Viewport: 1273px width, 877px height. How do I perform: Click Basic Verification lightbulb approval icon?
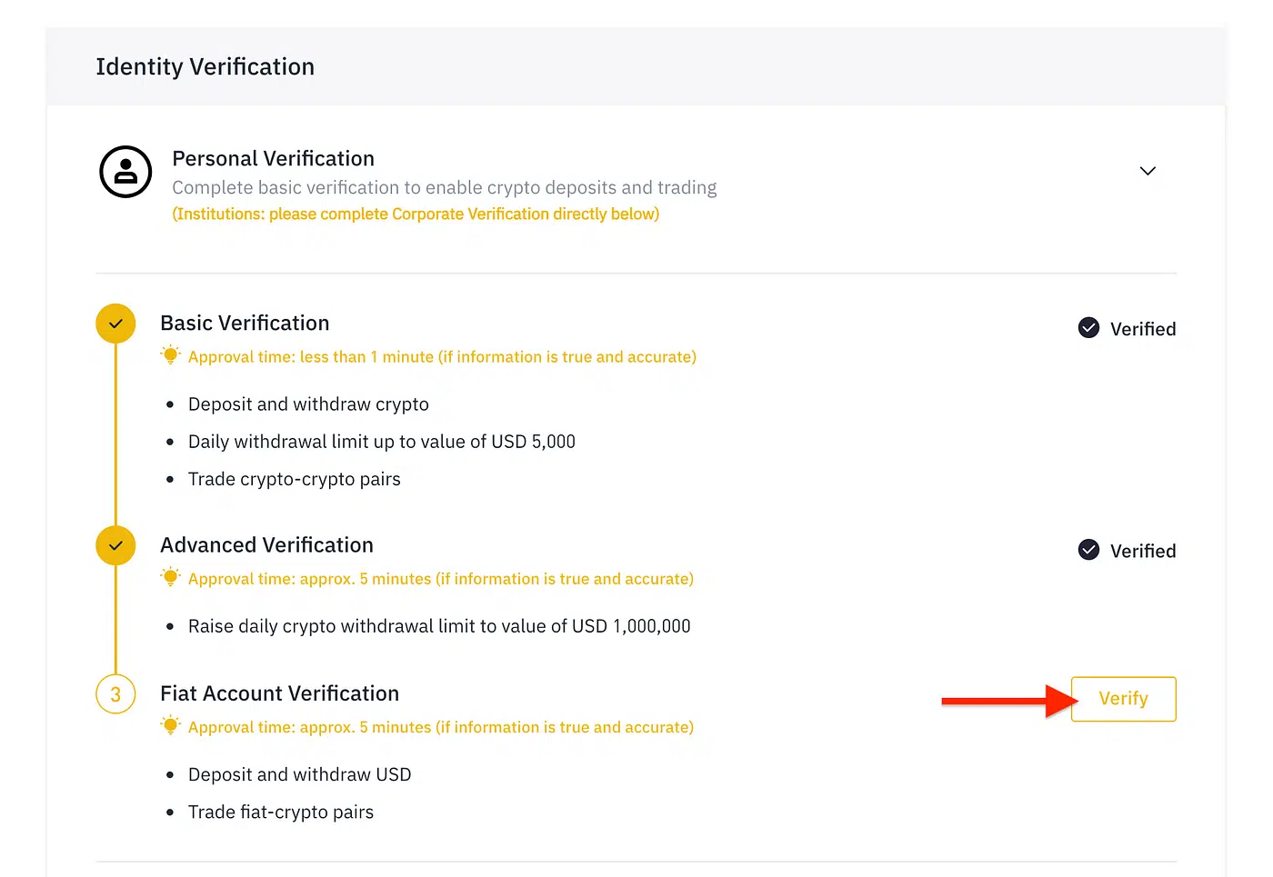[170, 355]
